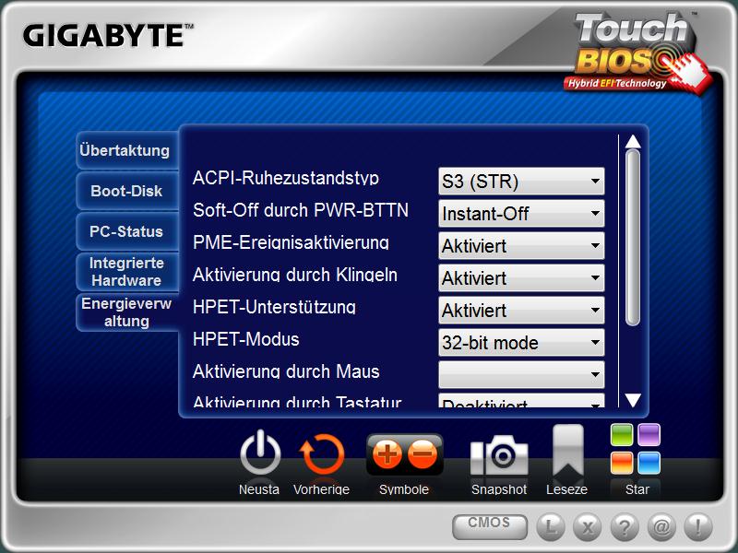The height and width of the screenshot is (553, 738).
Task: Click the round exclamation mark button
Action: tap(698, 526)
